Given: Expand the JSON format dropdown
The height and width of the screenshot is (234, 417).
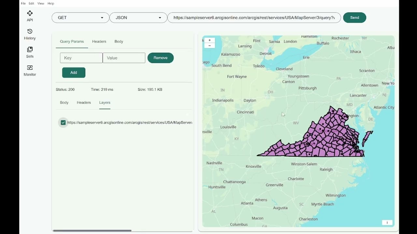Looking at the screenshot, I should click(138, 18).
